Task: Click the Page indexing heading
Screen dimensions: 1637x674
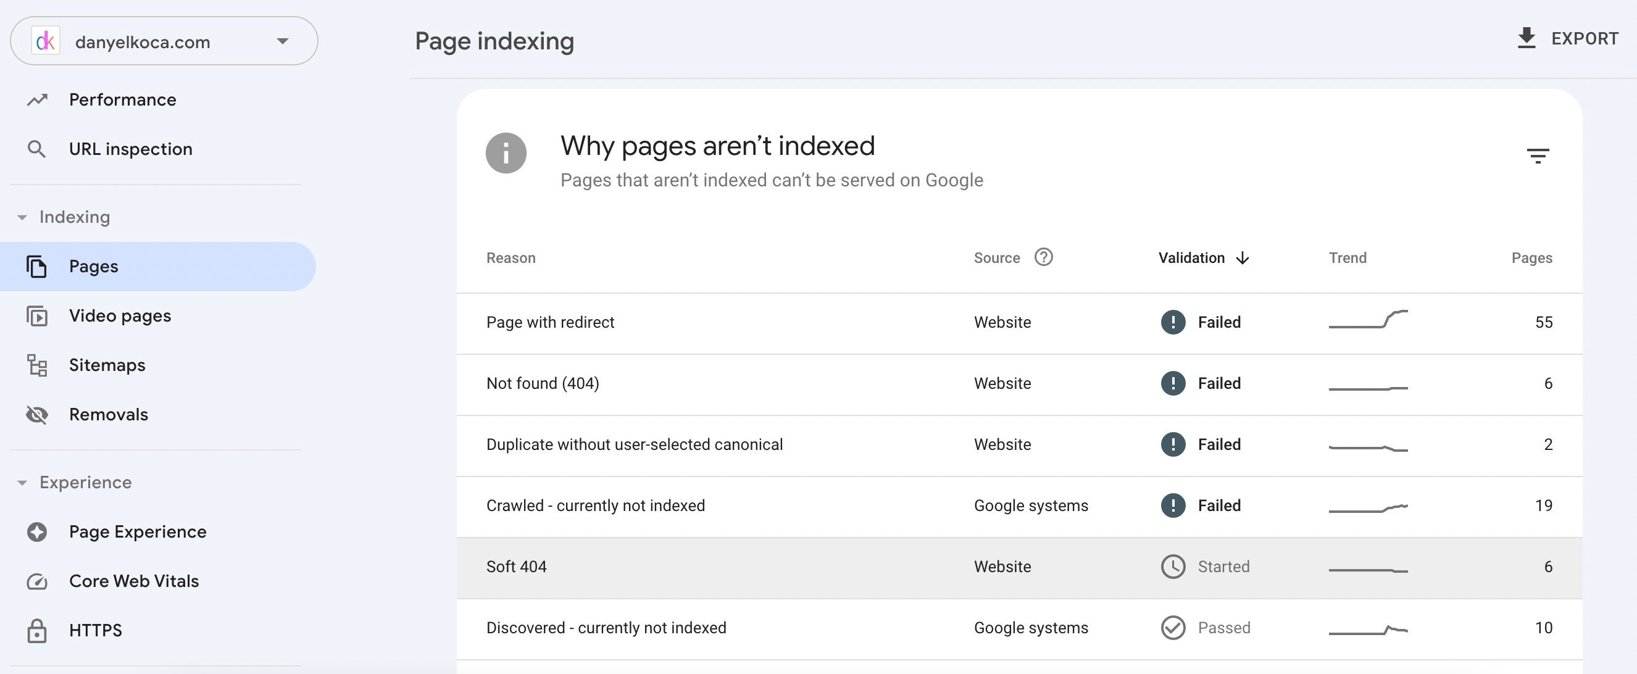Action: (494, 41)
